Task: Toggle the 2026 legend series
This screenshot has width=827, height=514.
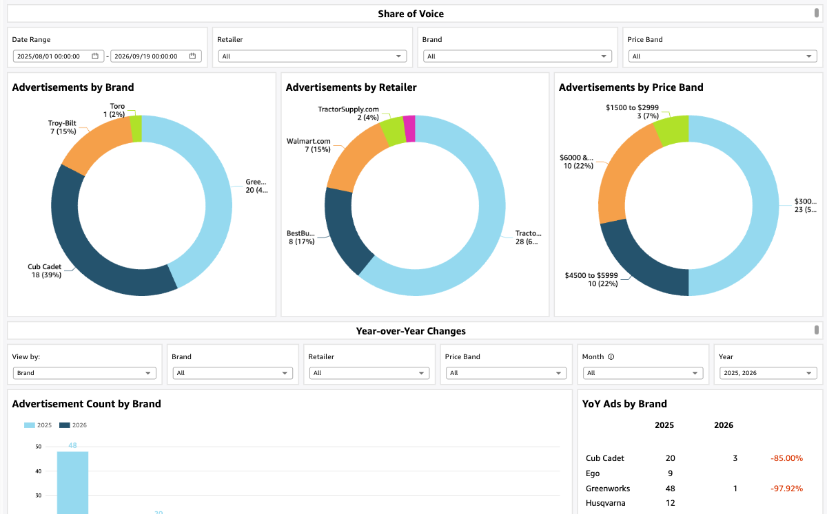Action: pyautogui.click(x=73, y=425)
